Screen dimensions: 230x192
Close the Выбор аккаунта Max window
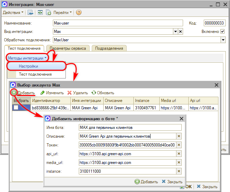(216, 85)
